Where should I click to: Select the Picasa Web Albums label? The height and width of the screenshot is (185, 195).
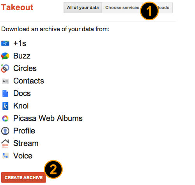click(48, 118)
